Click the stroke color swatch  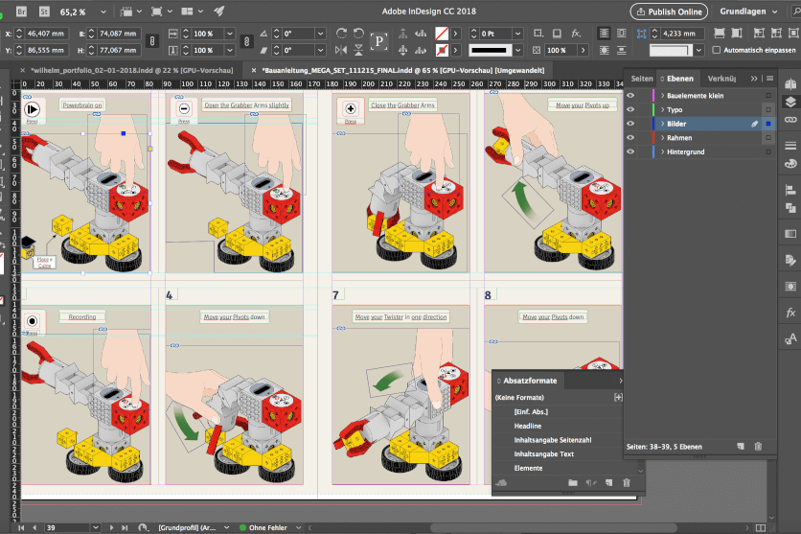tap(442, 50)
